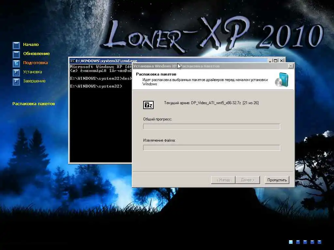This screenshot has height=250, width=334.
Task: Click the Распаковка пакетов dialog heading
Action: 156,74
